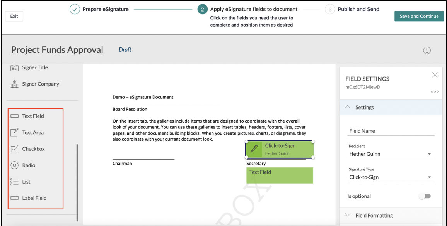
Task: Add a Checkbox label item
Action: 33,149
